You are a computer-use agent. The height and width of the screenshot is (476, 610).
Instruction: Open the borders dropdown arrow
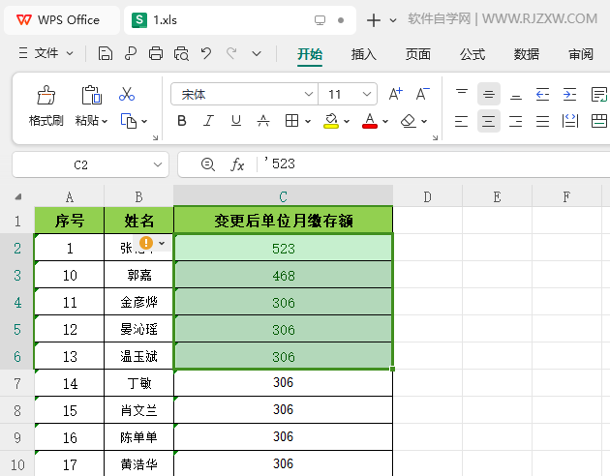point(308,121)
